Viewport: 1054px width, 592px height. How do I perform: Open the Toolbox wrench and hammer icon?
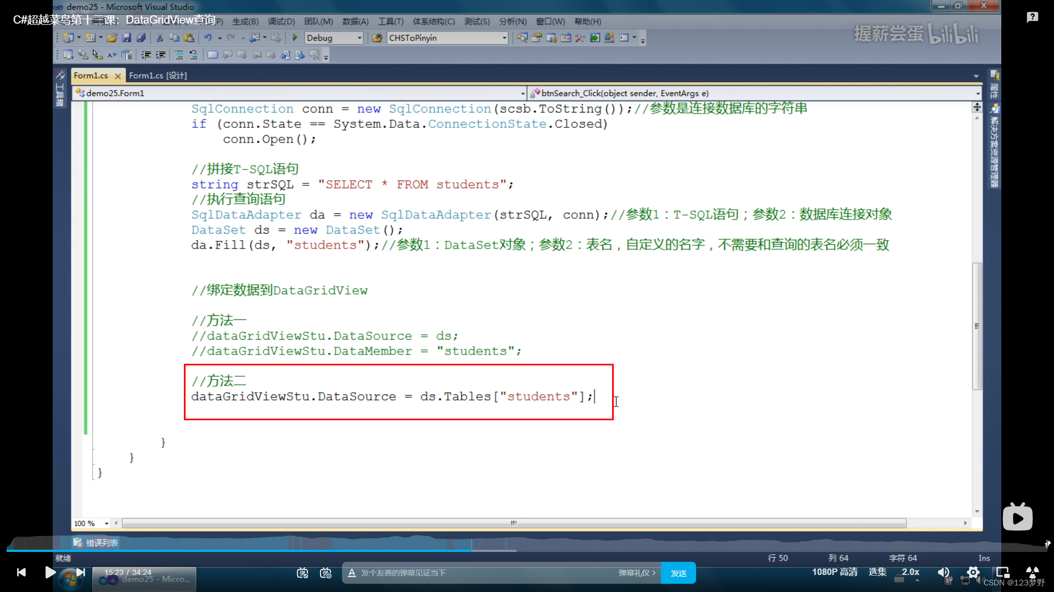tap(580, 38)
